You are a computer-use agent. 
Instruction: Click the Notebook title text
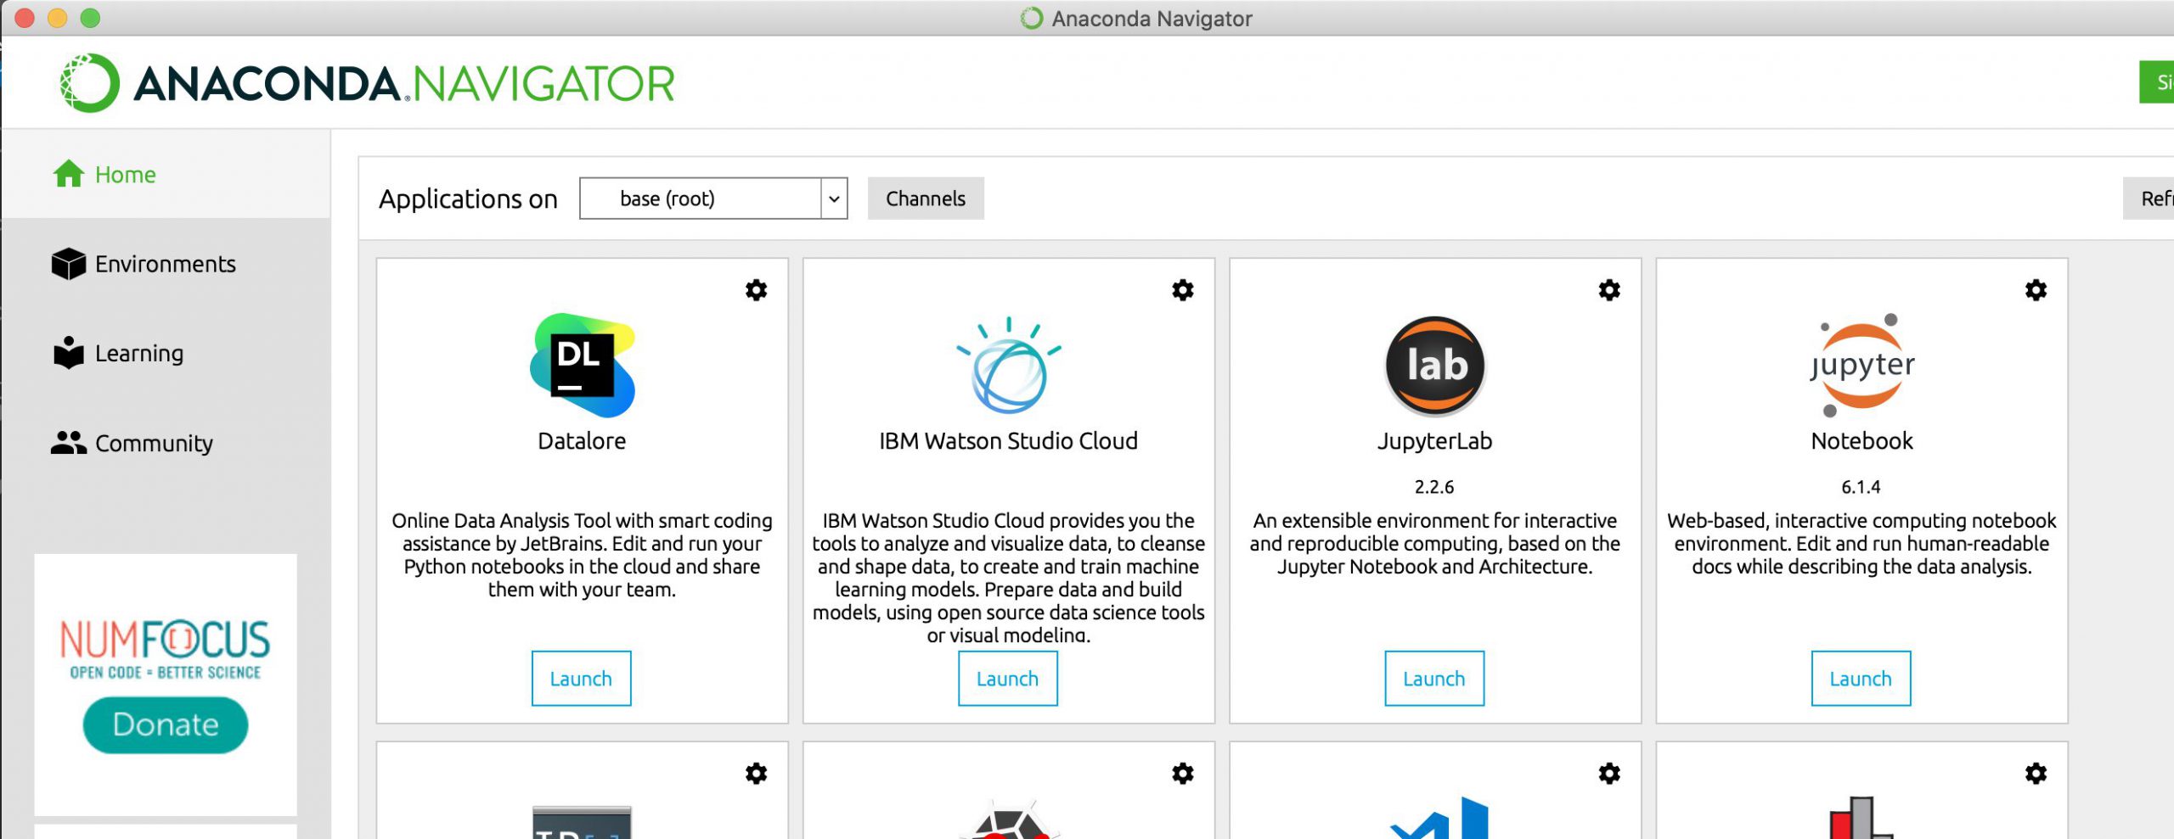pos(1861,441)
